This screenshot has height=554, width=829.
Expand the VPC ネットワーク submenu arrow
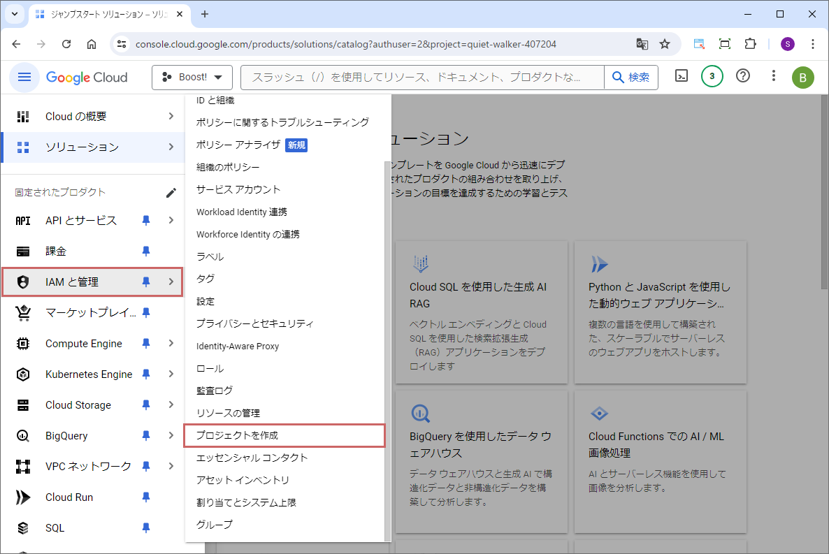[171, 467]
